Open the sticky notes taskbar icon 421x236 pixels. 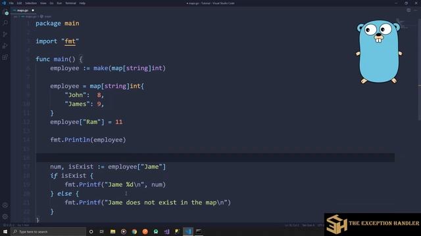pyautogui.click(x=177, y=231)
